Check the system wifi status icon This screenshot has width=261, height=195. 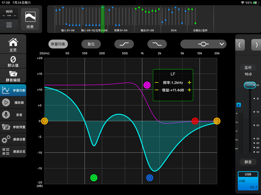242,3
